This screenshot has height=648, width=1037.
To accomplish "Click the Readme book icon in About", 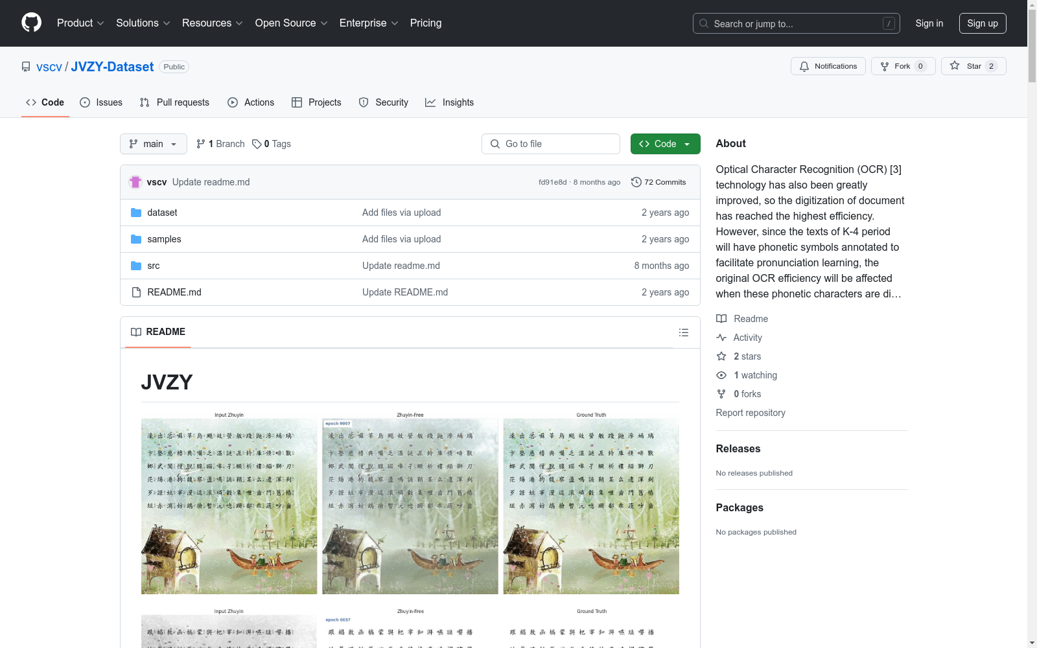I will tap(721, 319).
